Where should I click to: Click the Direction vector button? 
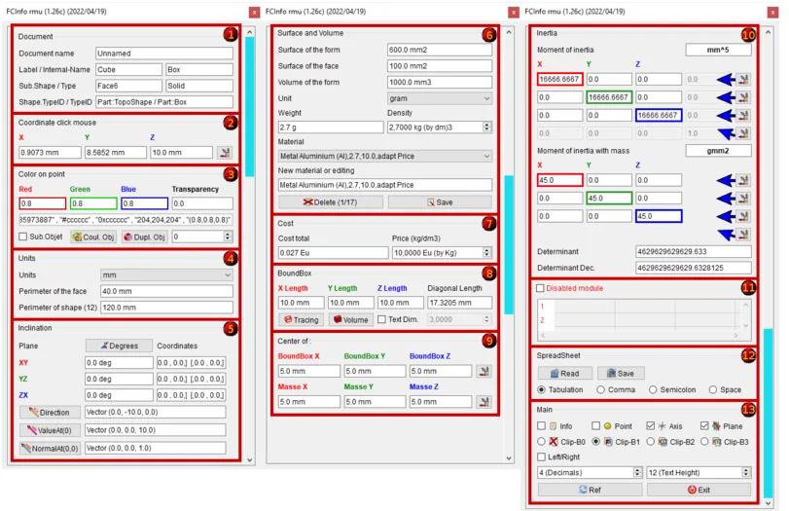tap(49, 412)
